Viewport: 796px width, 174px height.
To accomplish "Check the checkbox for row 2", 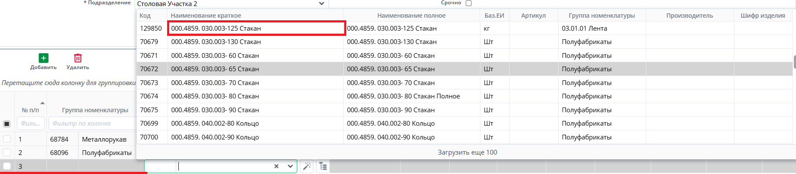I will pos(7,152).
